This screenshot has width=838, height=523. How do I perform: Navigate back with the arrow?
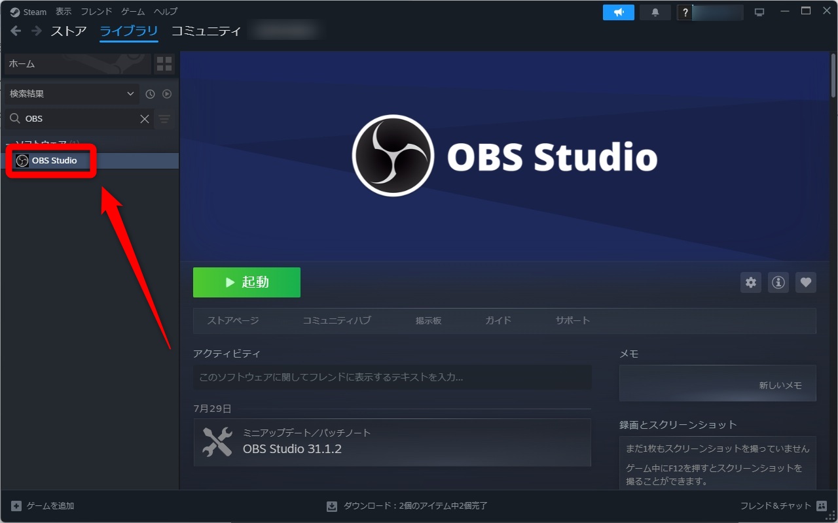16,31
